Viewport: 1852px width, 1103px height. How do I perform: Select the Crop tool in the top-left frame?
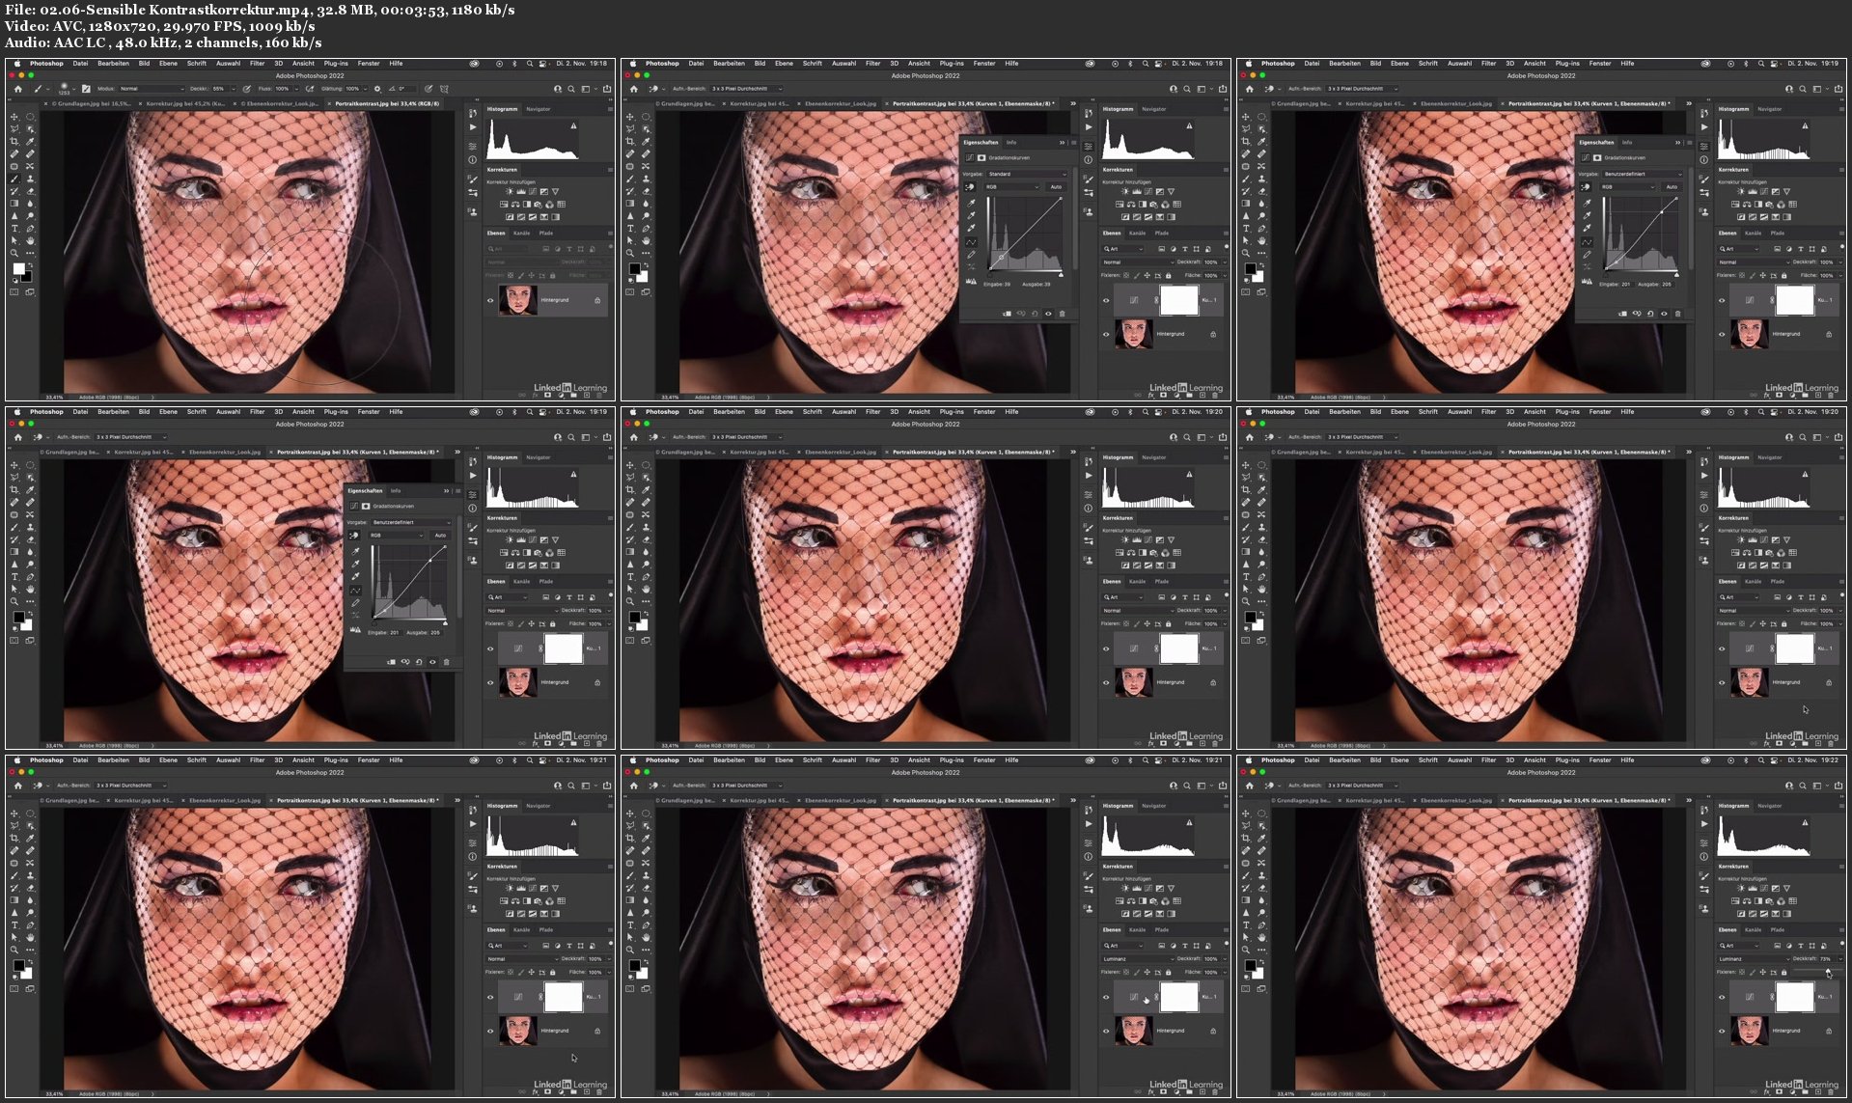14,142
